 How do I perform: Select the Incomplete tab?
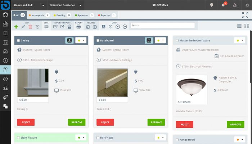tap(39, 15)
